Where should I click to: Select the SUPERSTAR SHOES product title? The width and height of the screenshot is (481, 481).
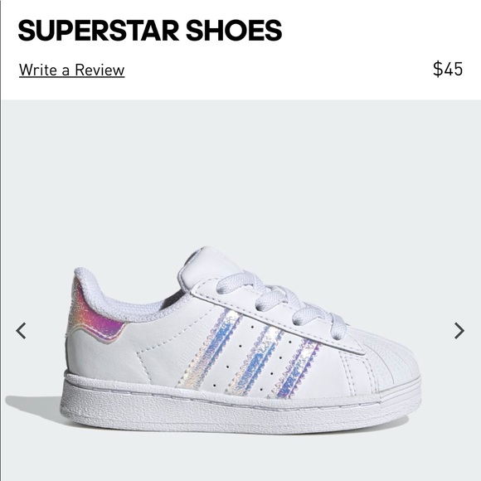(x=150, y=31)
